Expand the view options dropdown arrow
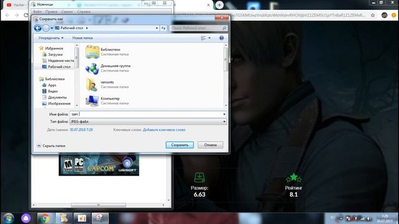Viewport: 399px width, 224px height. pos(209,38)
